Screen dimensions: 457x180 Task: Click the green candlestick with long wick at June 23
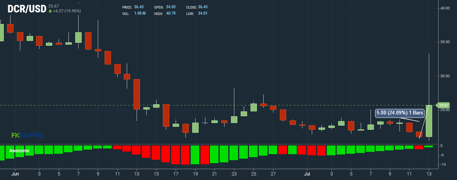point(234,120)
